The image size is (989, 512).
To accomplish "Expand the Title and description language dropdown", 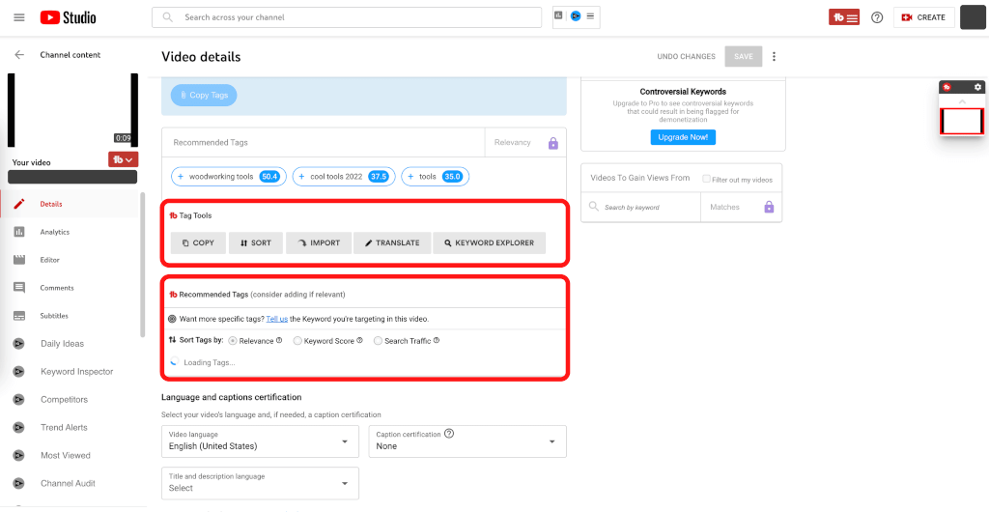I will pyautogui.click(x=260, y=483).
